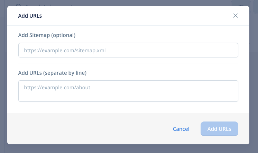
Task: Click the dimmed filter button top right
Action: point(241,3)
